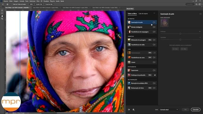Turn on the Colorir toggle
203x114 pixels.
click(154, 62)
